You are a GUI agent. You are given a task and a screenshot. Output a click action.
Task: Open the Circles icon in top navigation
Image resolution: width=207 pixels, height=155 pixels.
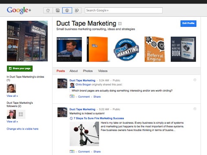(77, 10)
